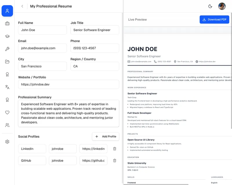Open the Certifications award section

click(7, 75)
